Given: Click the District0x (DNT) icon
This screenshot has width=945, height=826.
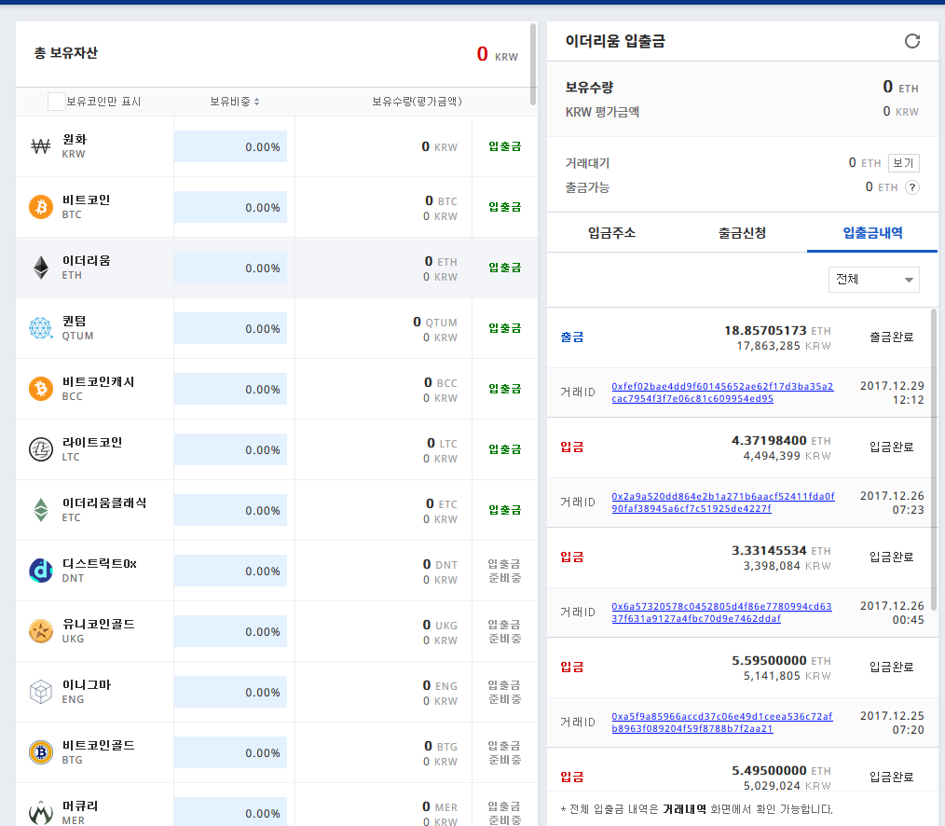Looking at the screenshot, I should tap(41, 571).
